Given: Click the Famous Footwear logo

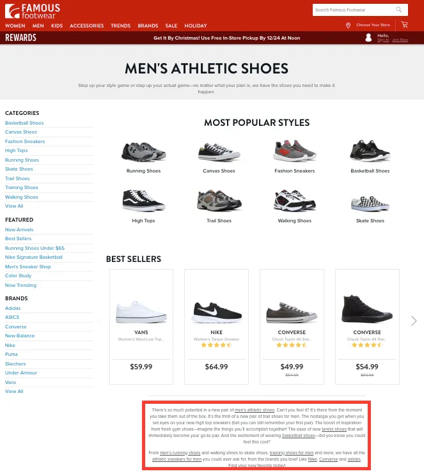Looking at the screenshot, I should pyautogui.click(x=33, y=11).
